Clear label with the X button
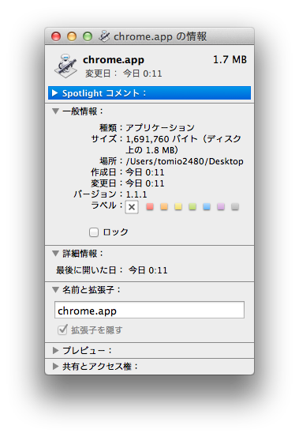299x437 pixels. [132, 207]
